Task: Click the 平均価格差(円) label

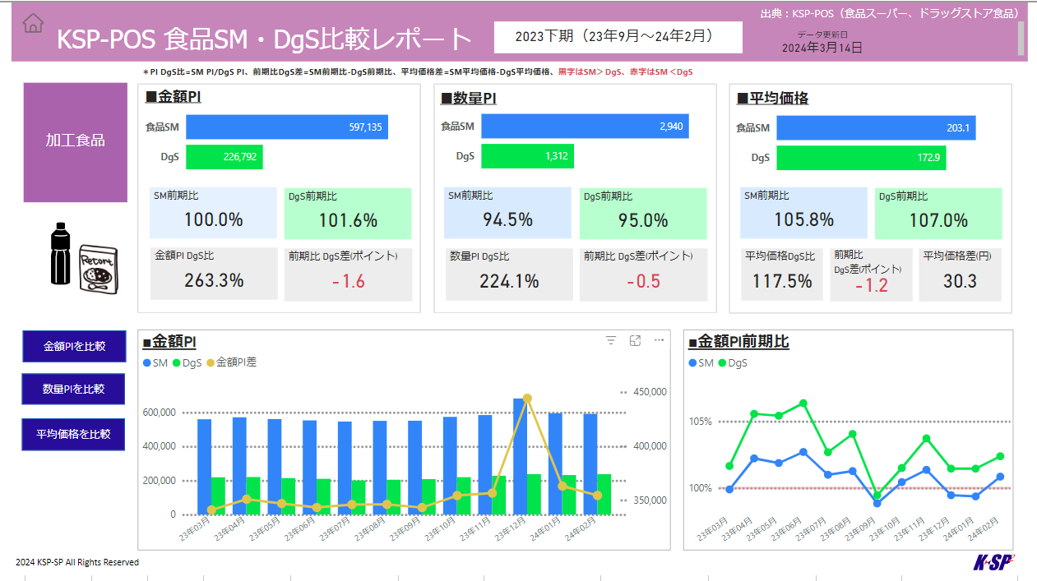Action: pyautogui.click(x=957, y=256)
